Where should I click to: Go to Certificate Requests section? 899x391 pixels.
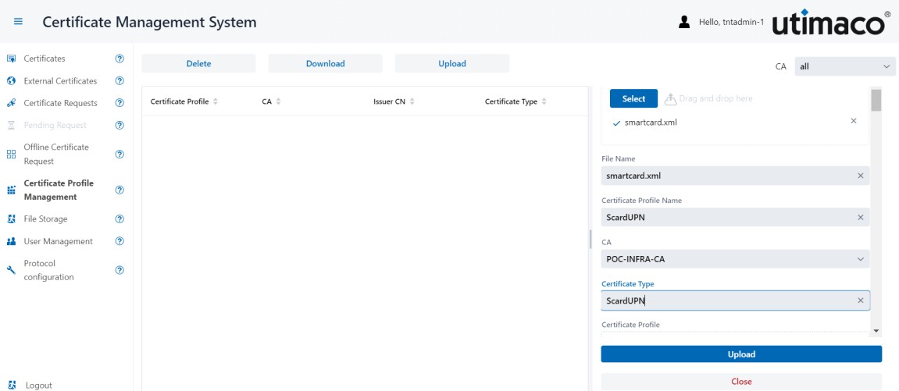pyautogui.click(x=60, y=103)
